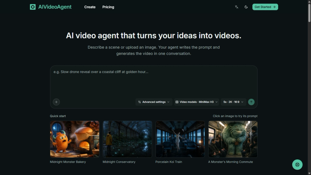This screenshot has width=311, height=175.
Task: Toggle dark mode with the moon icon
Action: [x=246, y=7]
